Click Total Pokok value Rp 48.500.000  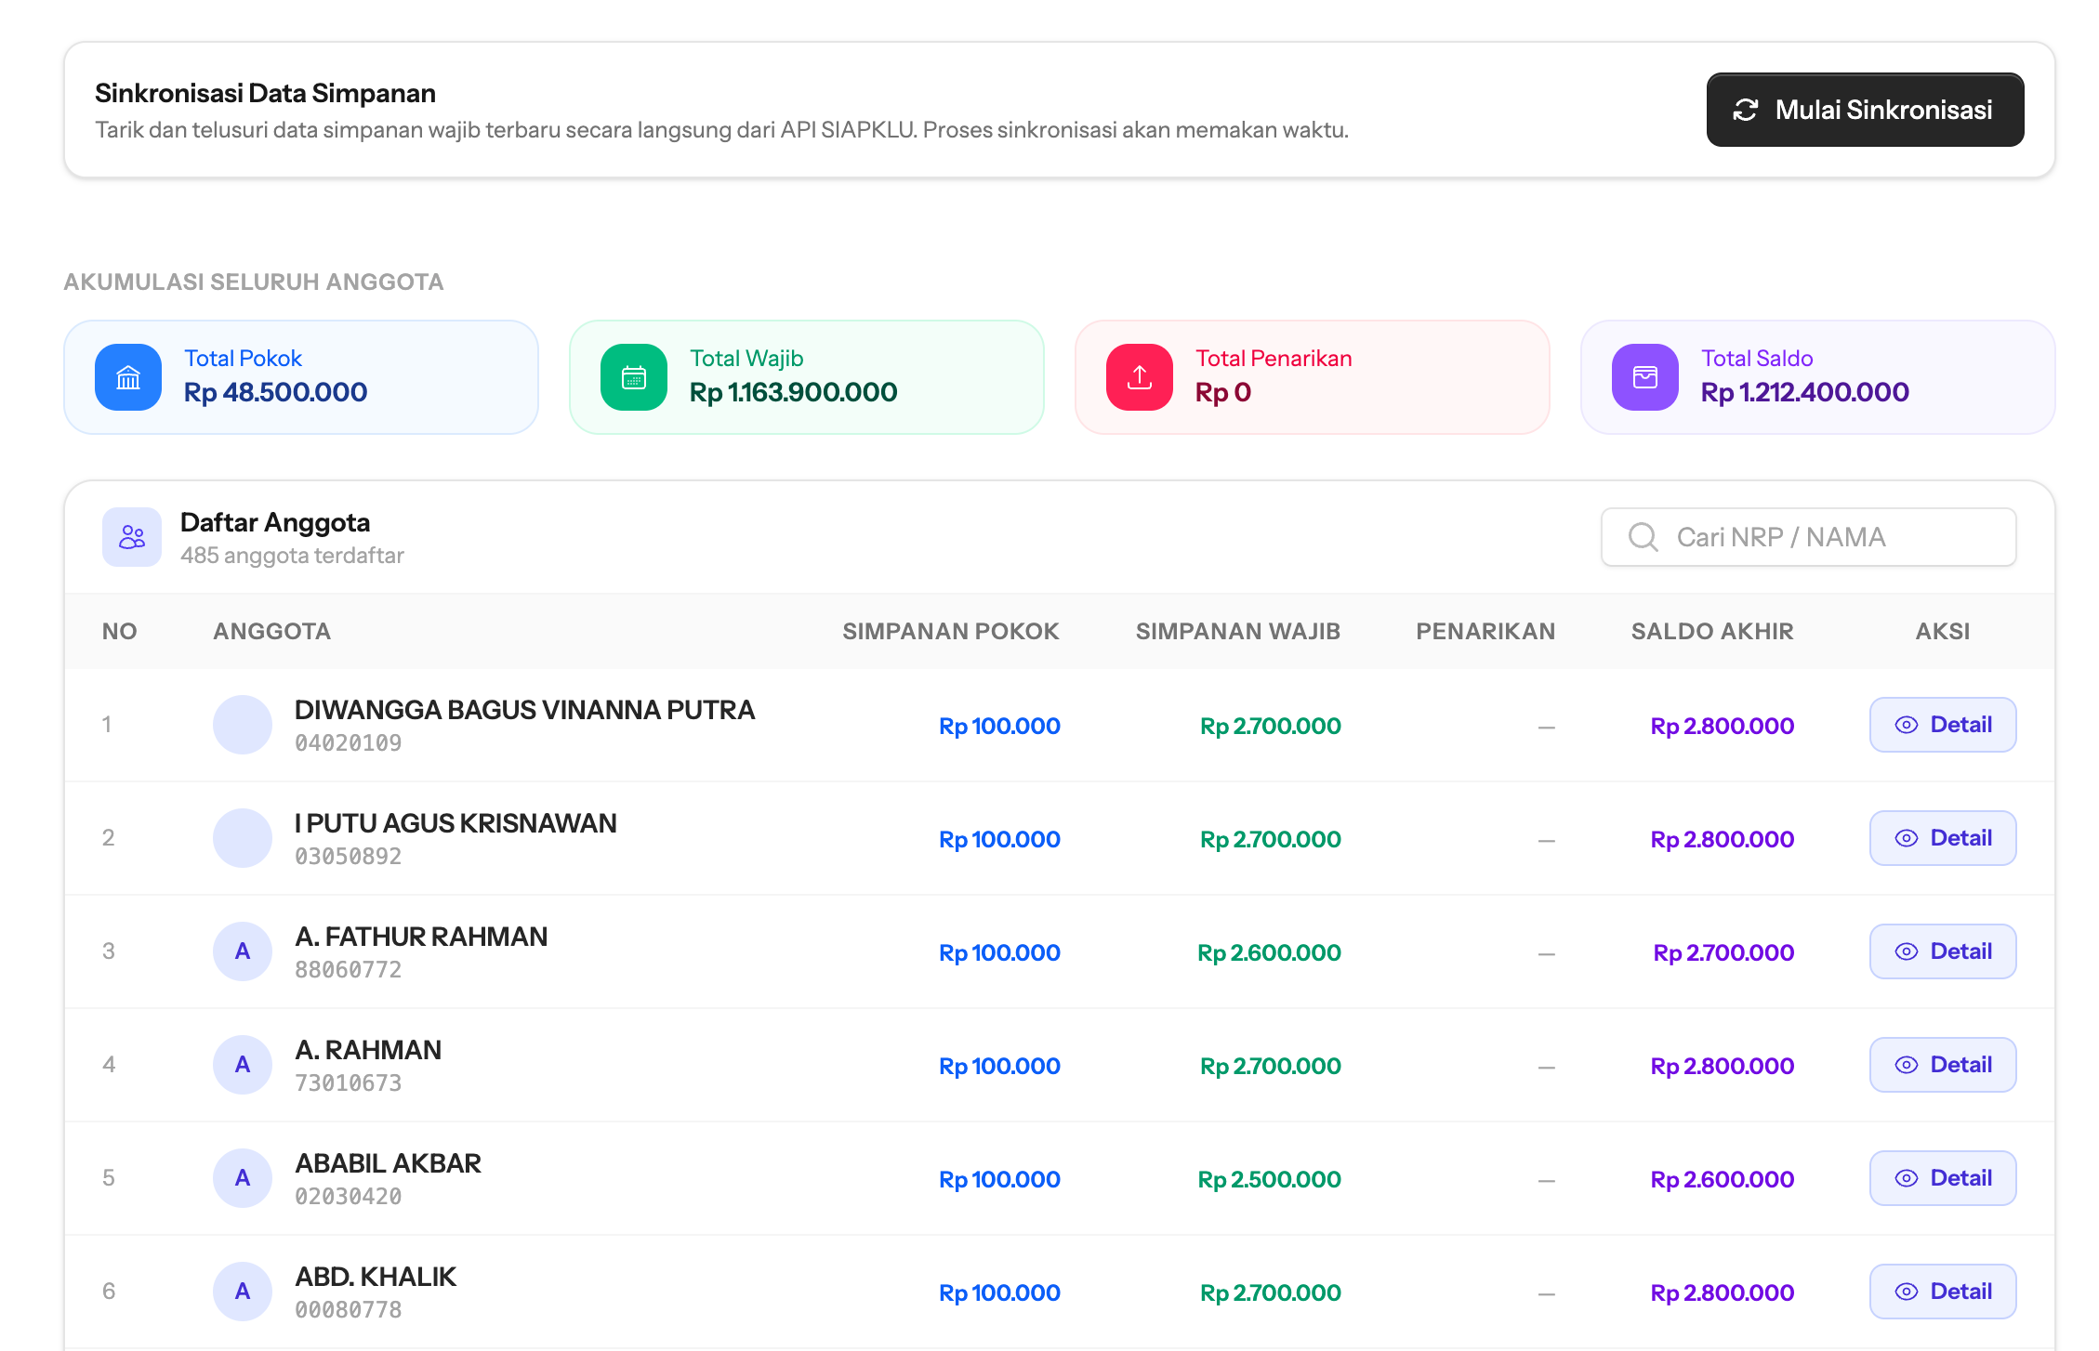(276, 392)
